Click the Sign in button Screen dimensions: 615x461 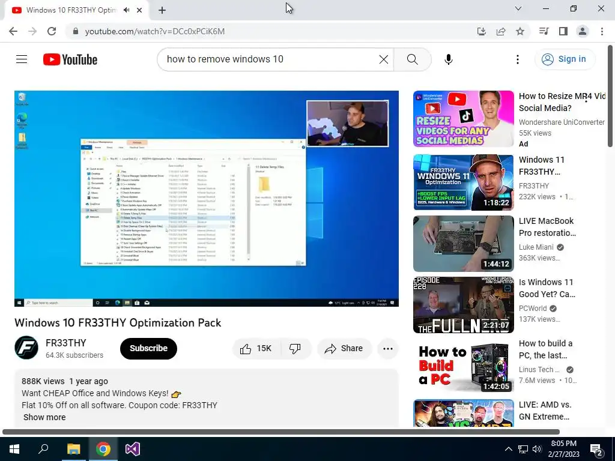[565, 59]
